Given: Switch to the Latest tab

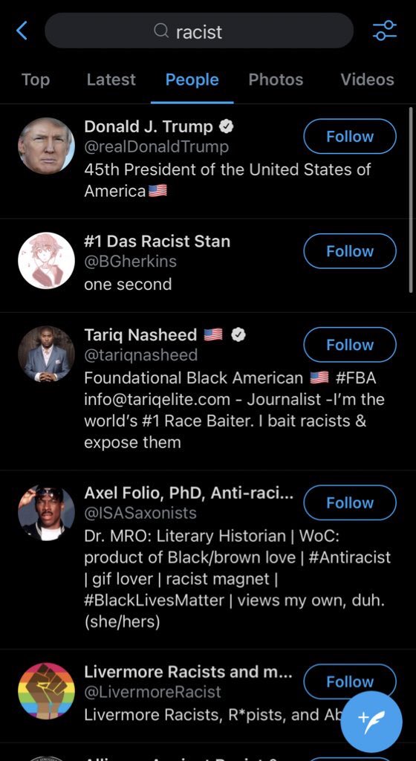Looking at the screenshot, I should tap(111, 80).
